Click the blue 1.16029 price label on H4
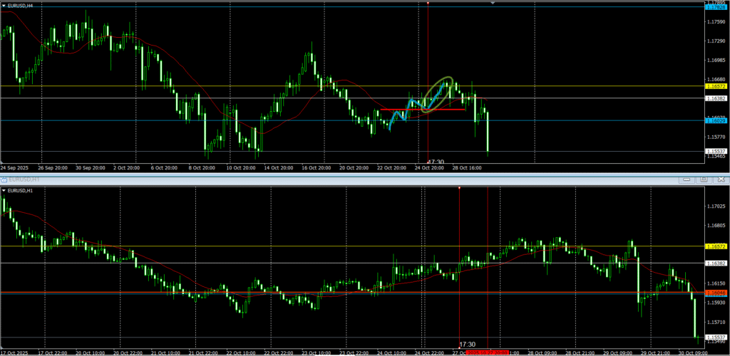 [716, 120]
